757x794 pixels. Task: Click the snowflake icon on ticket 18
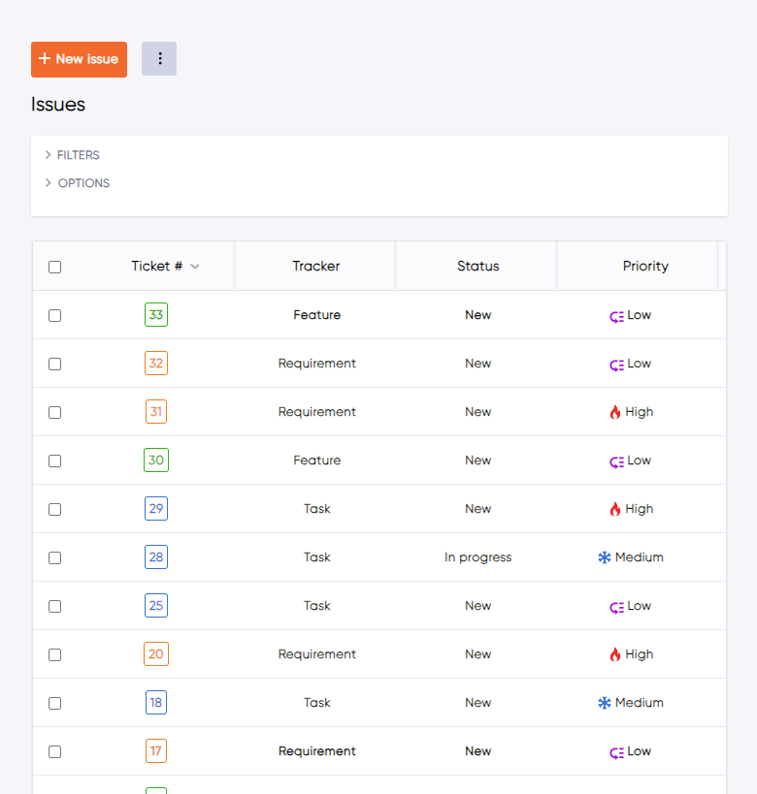click(x=606, y=702)
